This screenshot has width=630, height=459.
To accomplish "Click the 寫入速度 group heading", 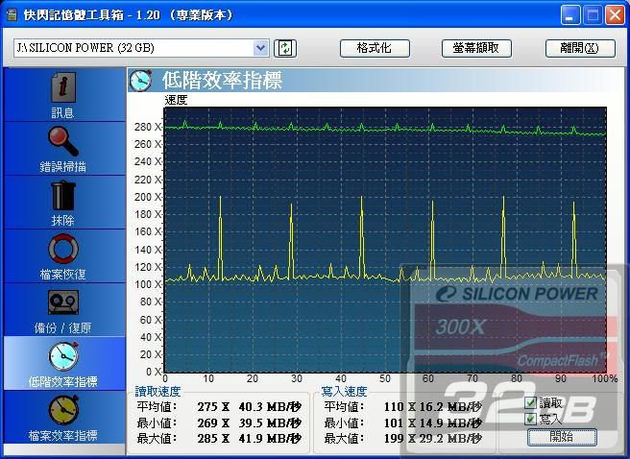I will click(x=345, y=391).
